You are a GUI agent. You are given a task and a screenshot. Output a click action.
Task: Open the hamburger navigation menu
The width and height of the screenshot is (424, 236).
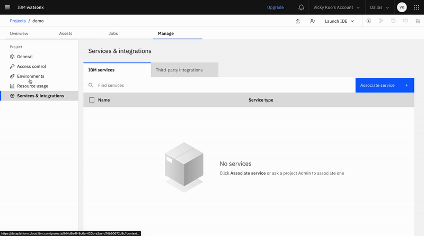coord(7,7)
